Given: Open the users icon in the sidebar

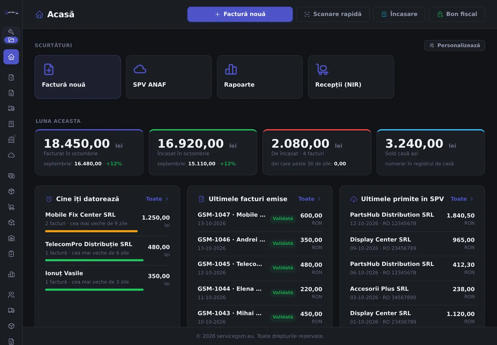Looking at the screenshot, I should (11, 295).
